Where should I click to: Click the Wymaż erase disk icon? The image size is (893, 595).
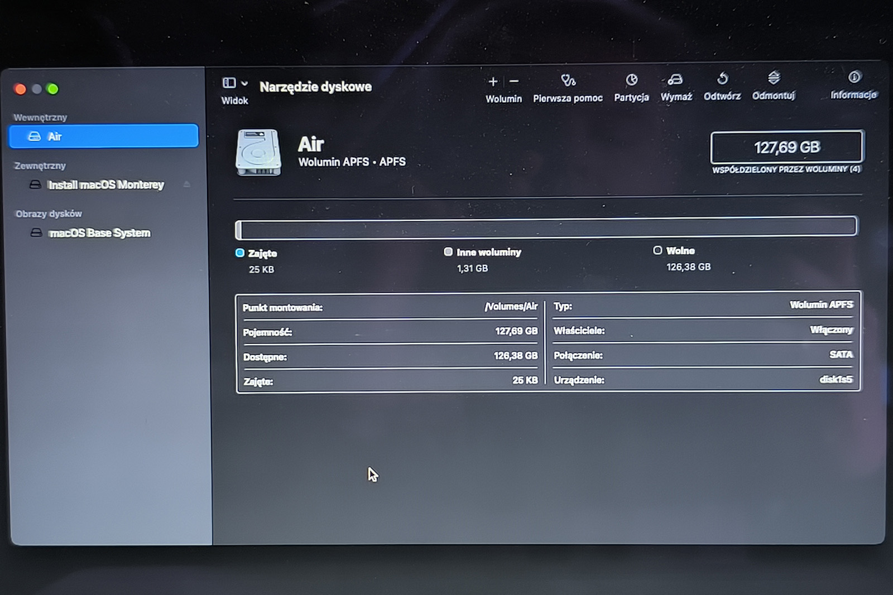tap(675, 80)
